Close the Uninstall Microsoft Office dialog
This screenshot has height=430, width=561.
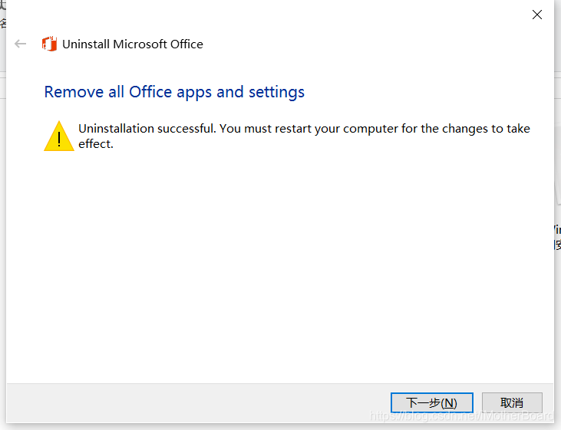click(537, 15)
